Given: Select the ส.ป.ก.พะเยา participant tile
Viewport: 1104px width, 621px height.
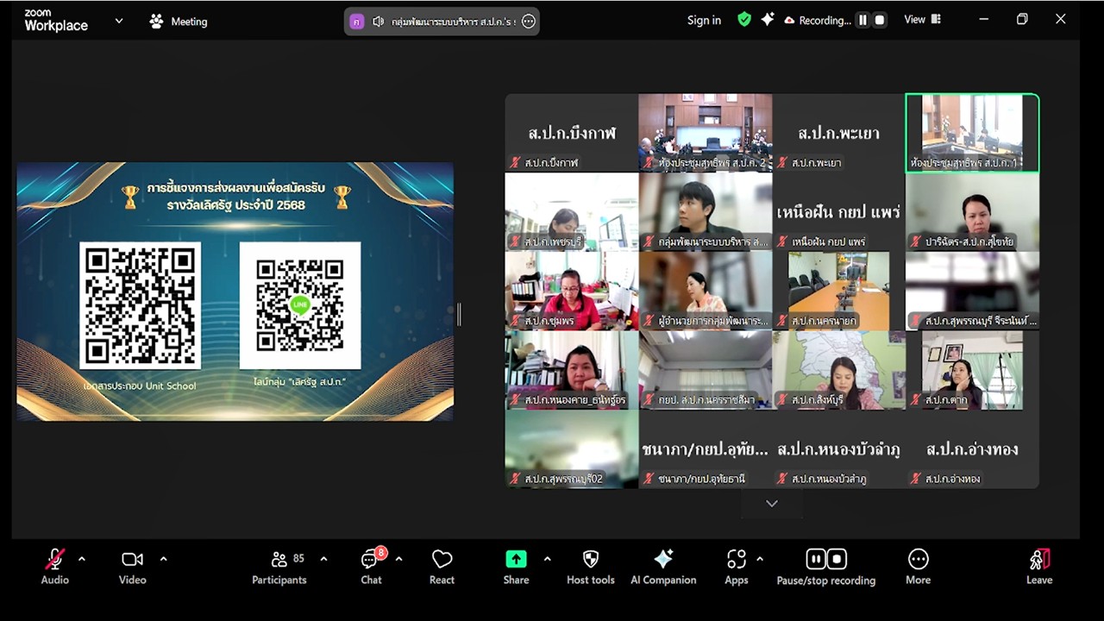Looking at the screenshot, I should tap(838, 133).
